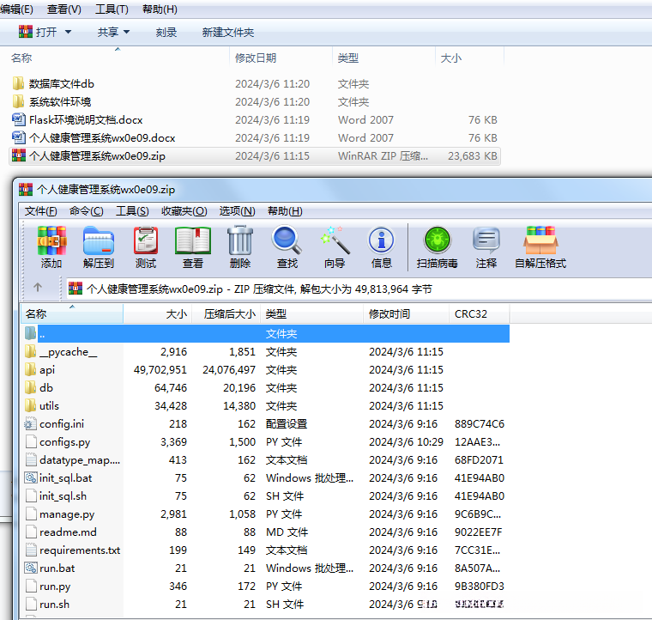
Task: Select init_sql.sh file row
Action: [266, 496]
